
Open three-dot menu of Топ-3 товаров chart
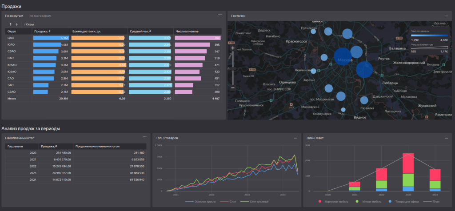(x=295, y=138)
